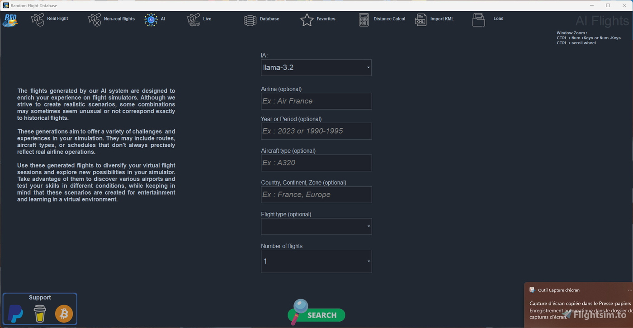
Task: Click the Load folder icon
Action: (478, 19)
